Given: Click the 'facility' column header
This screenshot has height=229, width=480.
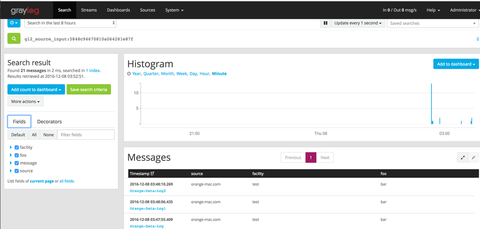Looking at the screenshot, I should 258,174.
